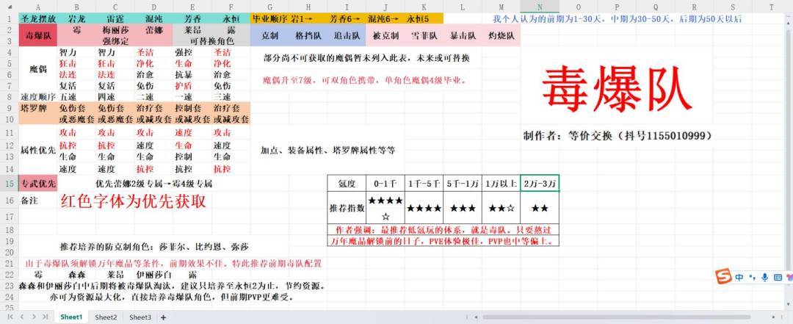Viewport: 793px width, 324px height.
Task: Toggle the punctuation mode on the IME bar
Action: (x=752, y=278)
